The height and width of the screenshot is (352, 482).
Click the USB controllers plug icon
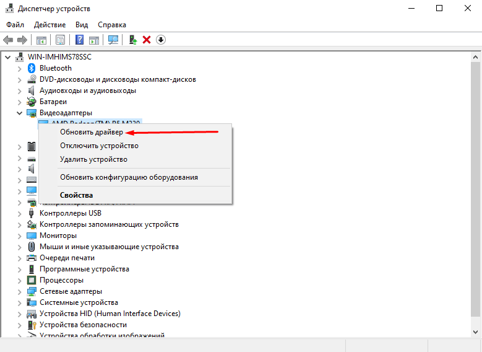tap(31, 213)
